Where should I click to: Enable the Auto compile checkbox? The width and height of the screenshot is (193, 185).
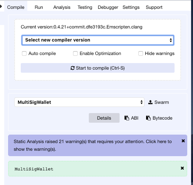24,53
